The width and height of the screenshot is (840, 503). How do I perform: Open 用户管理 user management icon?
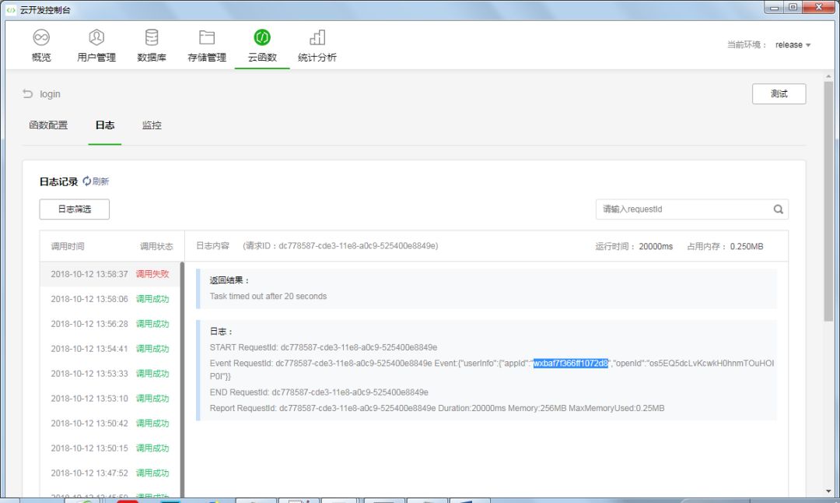point(96,37)
